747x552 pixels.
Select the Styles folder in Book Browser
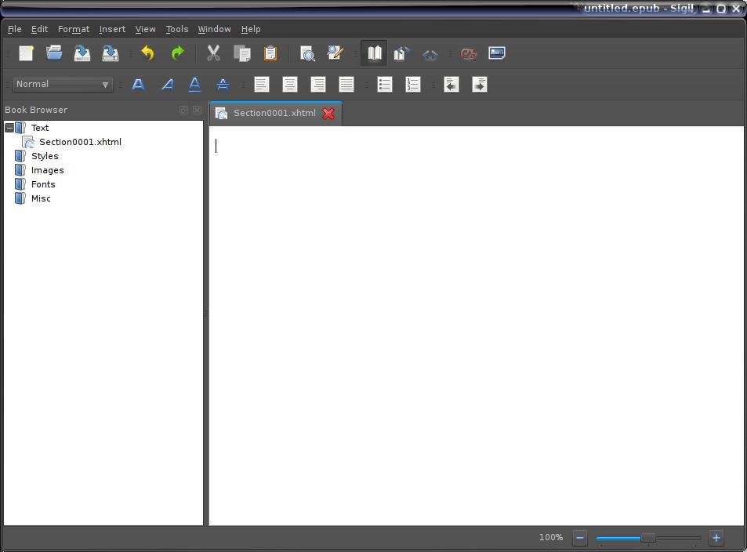click(45, 156)
